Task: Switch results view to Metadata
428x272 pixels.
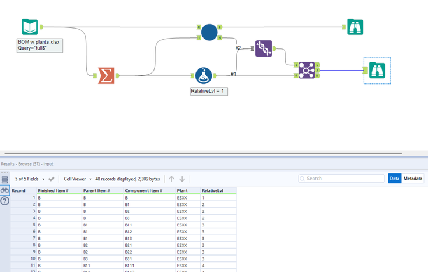Action: coord(413,179)
